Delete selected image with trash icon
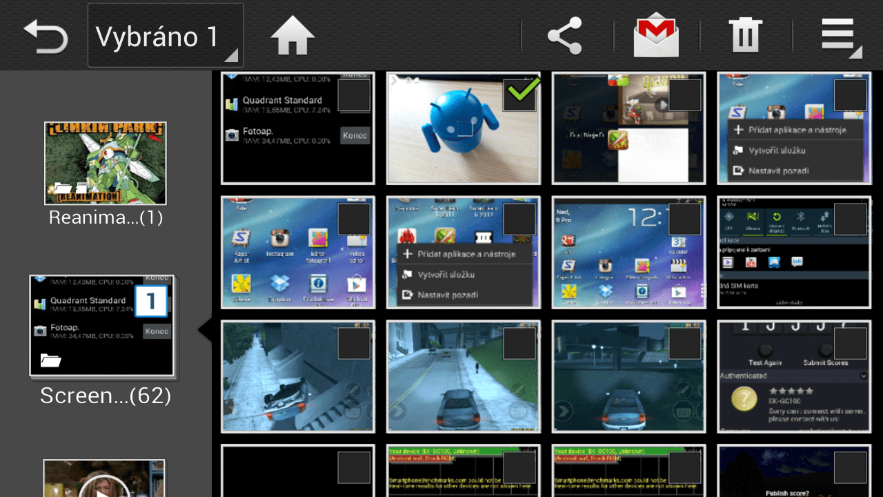This screenshot has height=497, width=883. 746,36
